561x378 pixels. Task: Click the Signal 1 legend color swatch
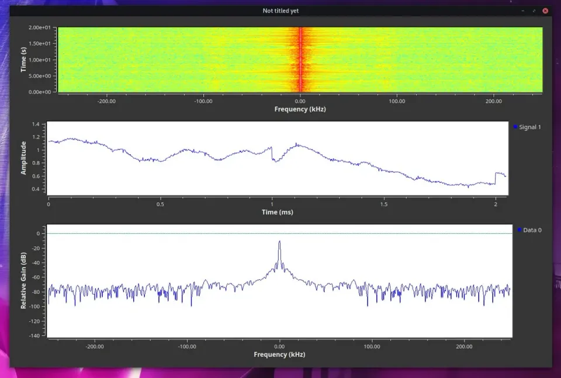tap(515, 127)
